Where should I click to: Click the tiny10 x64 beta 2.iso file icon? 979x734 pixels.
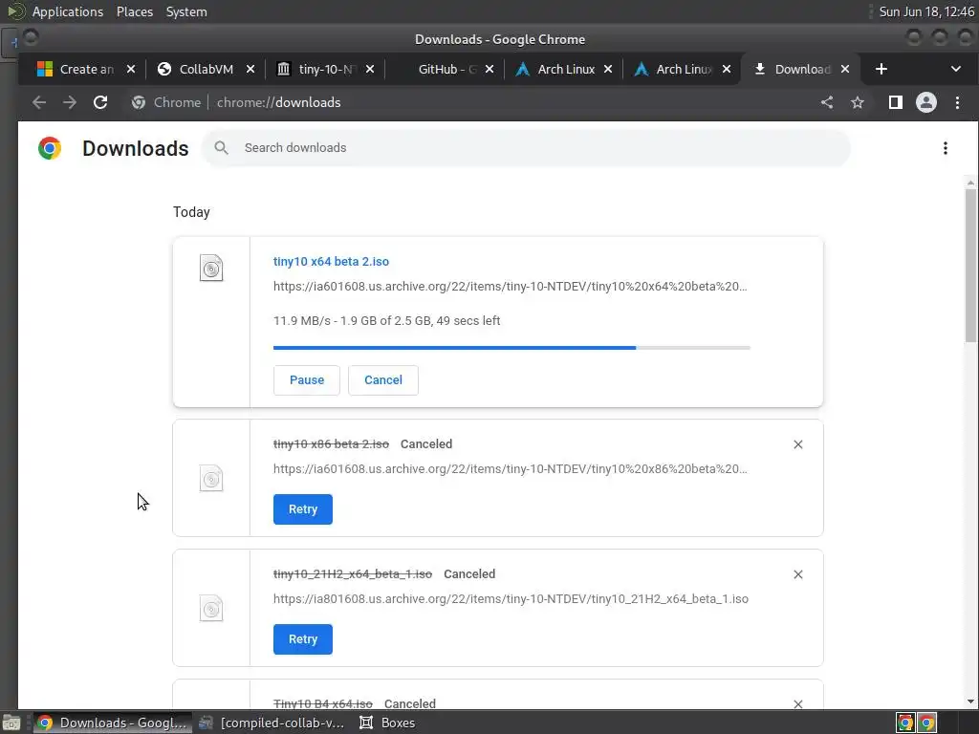pos(211,269)
